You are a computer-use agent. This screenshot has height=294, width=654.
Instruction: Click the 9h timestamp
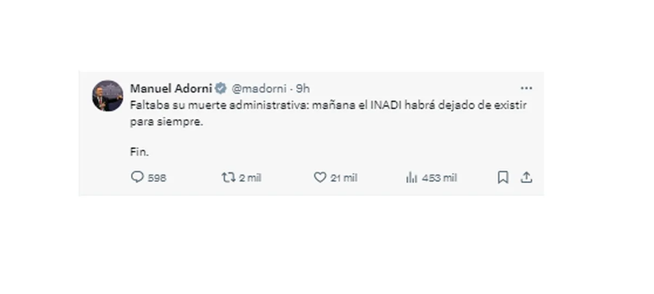pos(302,89)
